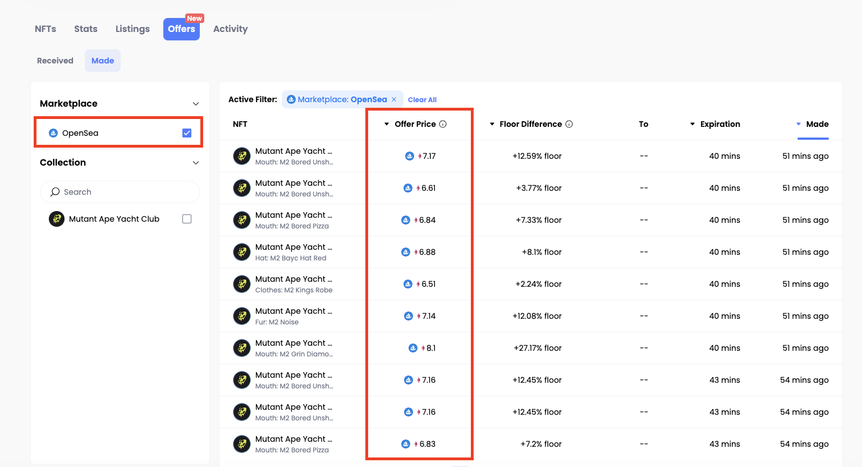Click OpenSea icon next to 7.14 price
The height and width of the screenshot is (467, 862).
[x=409, y=316]
